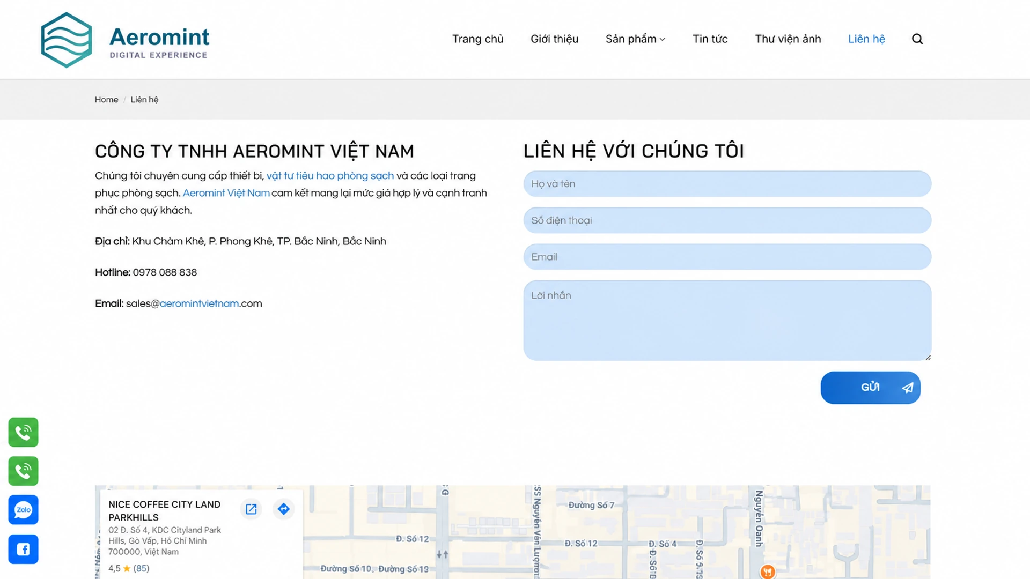Focus the Họ và tên field
Viewport: 1030px width, 579px height.
click(727, 184)
